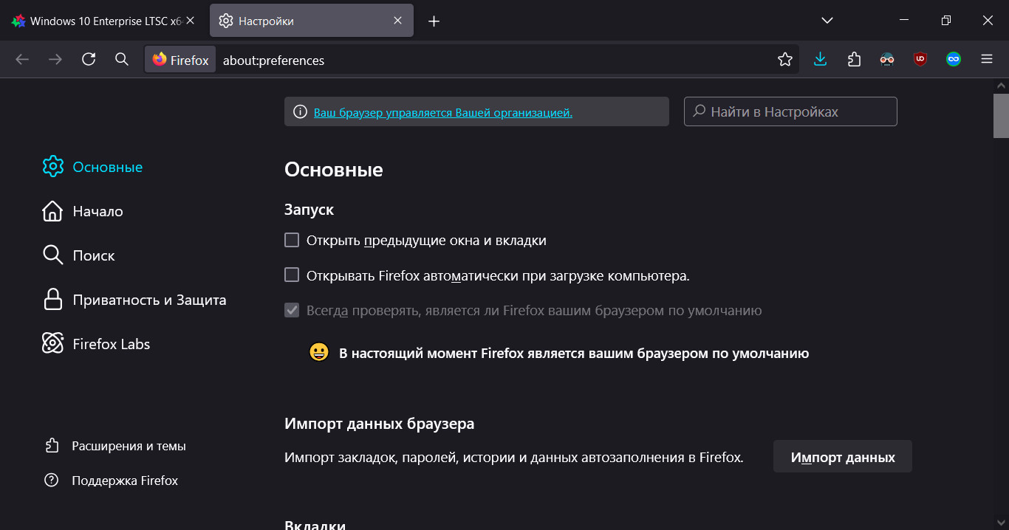The image size is (1009, 530).
Task: Open the Downloads panel arrow icon
Action: [x=820, y=60]
